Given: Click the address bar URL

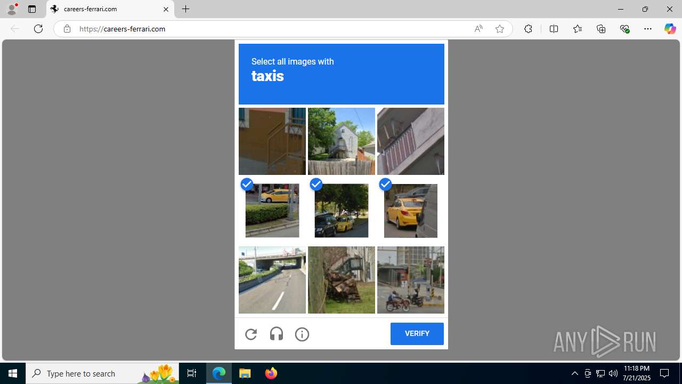Looking at the screenshot, I should click(x=123, y=29).
